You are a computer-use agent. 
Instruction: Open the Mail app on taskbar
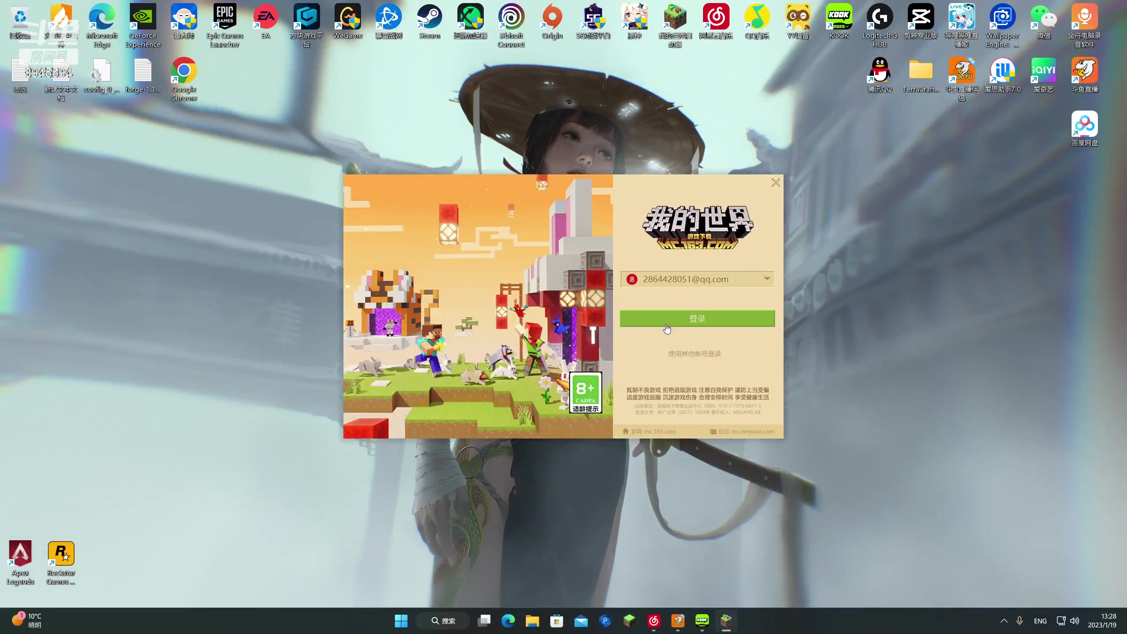[581, 621]
